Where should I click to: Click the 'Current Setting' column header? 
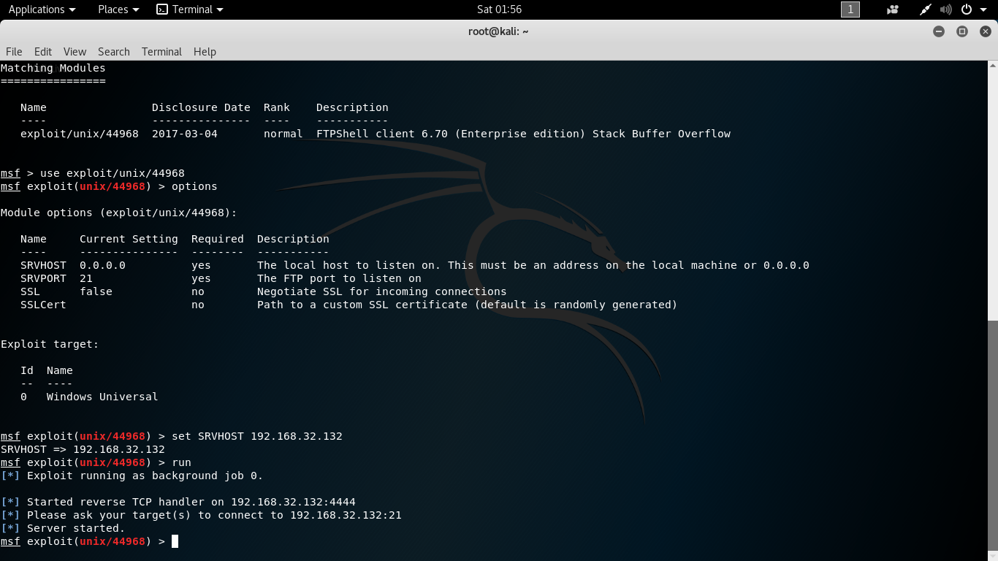129,239
